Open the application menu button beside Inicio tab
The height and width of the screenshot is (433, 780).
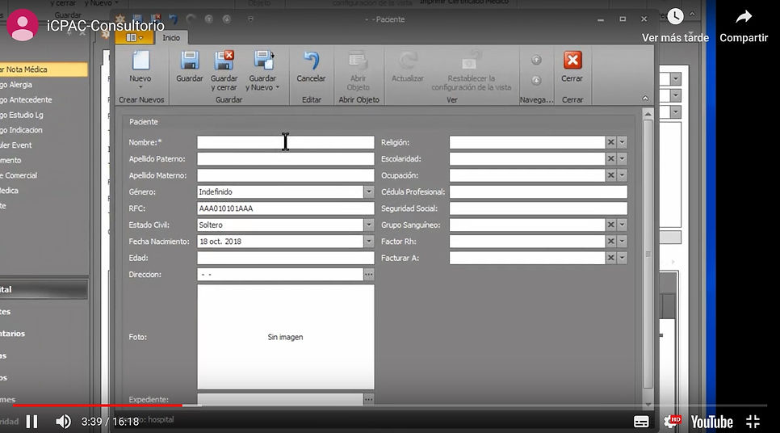(x=134, y=37)
